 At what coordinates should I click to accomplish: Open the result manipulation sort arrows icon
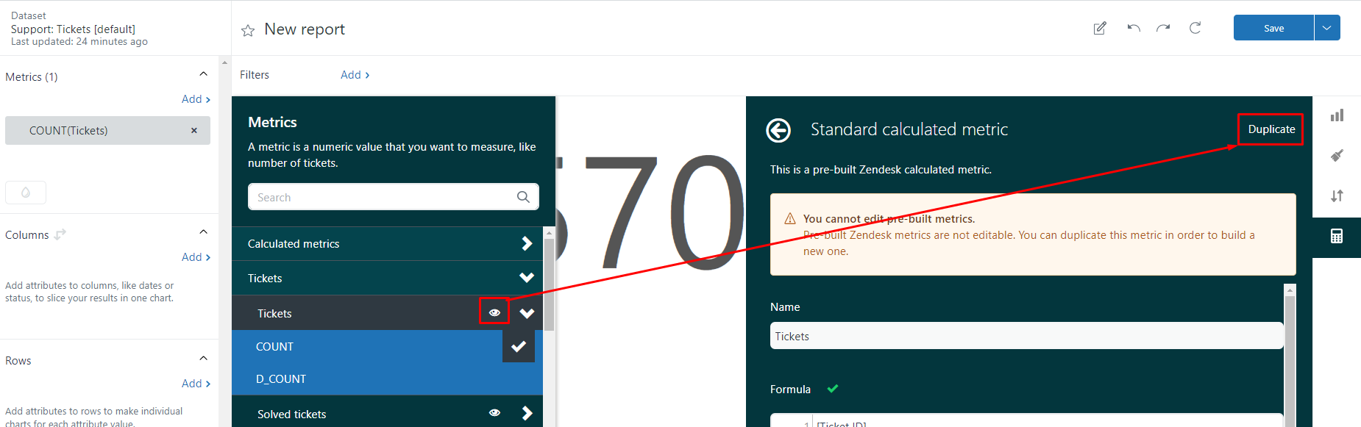click(x=1337, y=195)
